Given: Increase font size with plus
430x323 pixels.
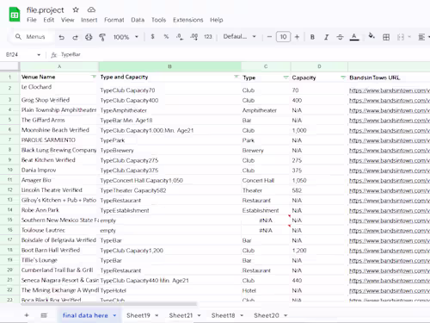Looking at the screenshot, I should tap(297, 37).
